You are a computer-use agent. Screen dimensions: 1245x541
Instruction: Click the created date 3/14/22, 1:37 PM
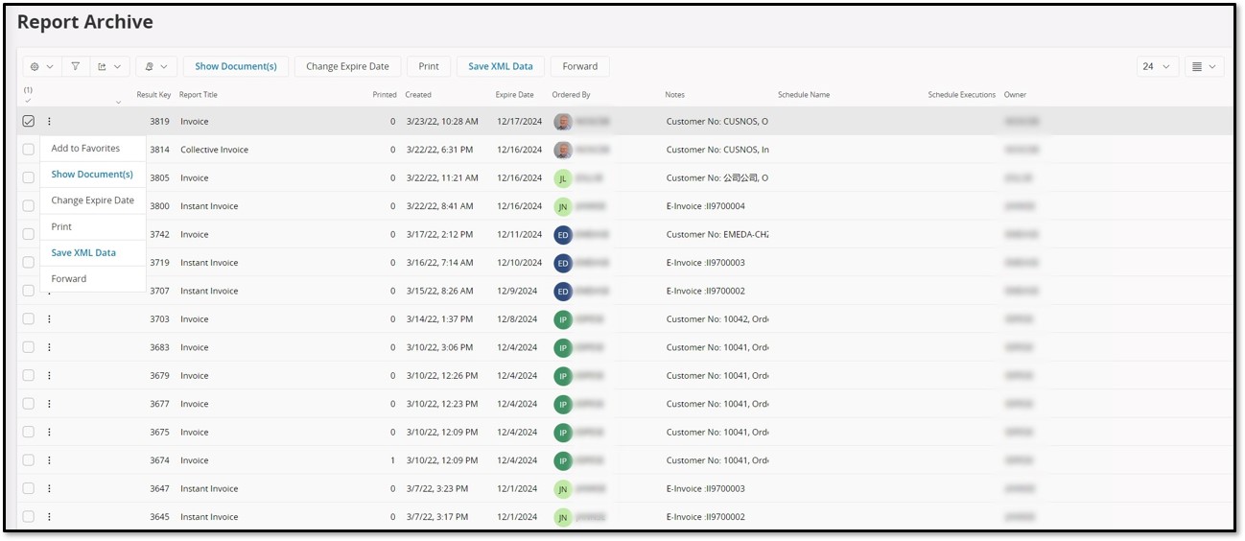(438, 318)
